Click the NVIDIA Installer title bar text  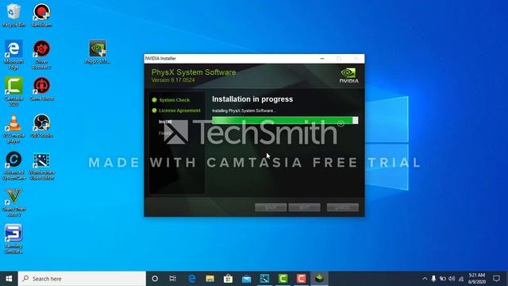coord(160,58)
